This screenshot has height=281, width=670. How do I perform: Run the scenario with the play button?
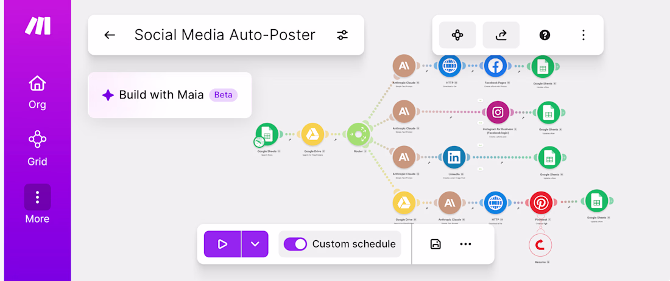[x=222, y=244]
